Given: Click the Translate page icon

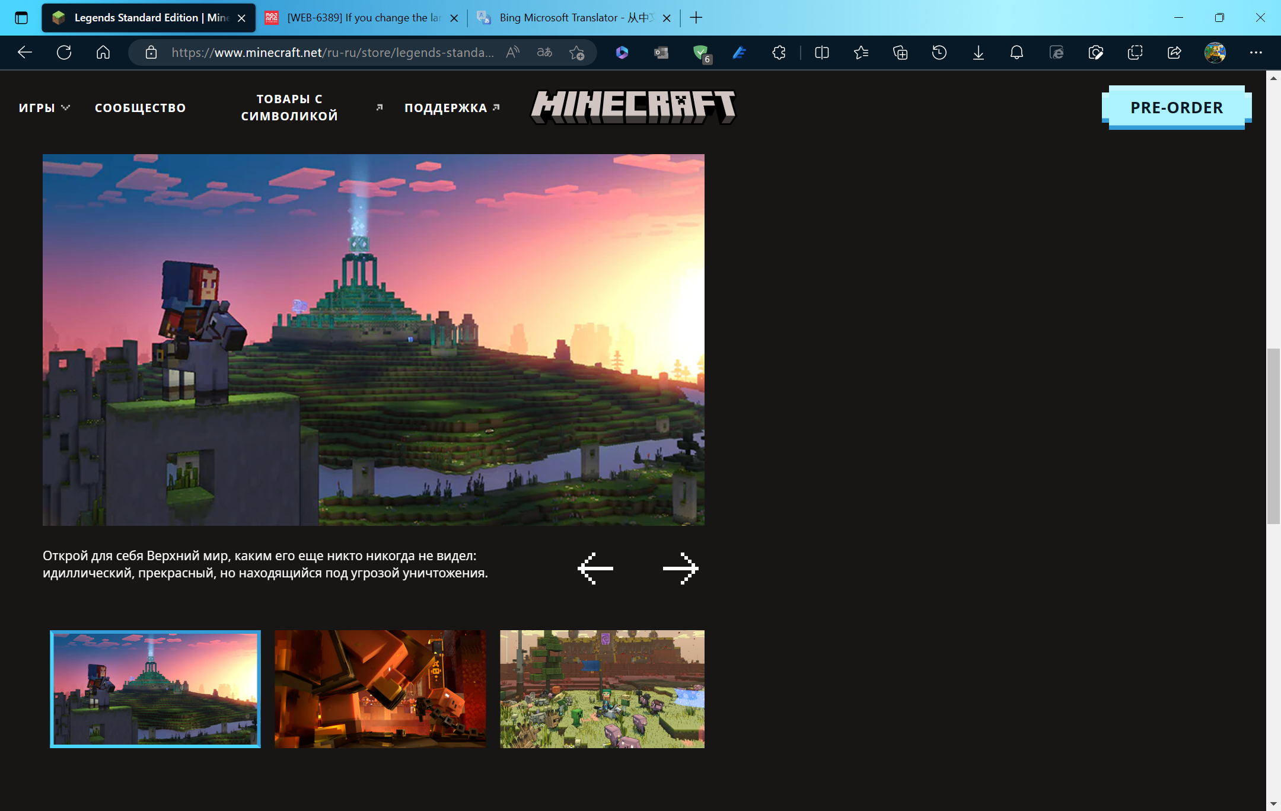Looking at the screenshot, I should [x=544, y=53].
